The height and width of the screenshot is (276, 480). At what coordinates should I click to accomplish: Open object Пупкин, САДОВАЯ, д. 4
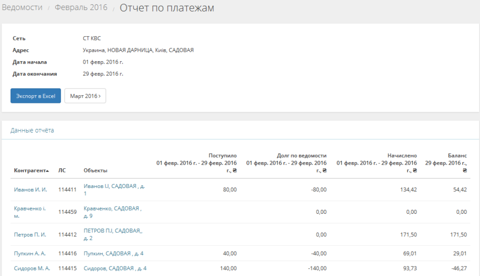113,254
